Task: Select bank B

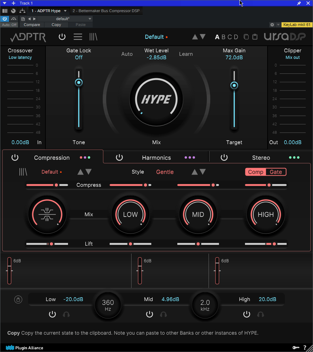Action: pos(223,37)
